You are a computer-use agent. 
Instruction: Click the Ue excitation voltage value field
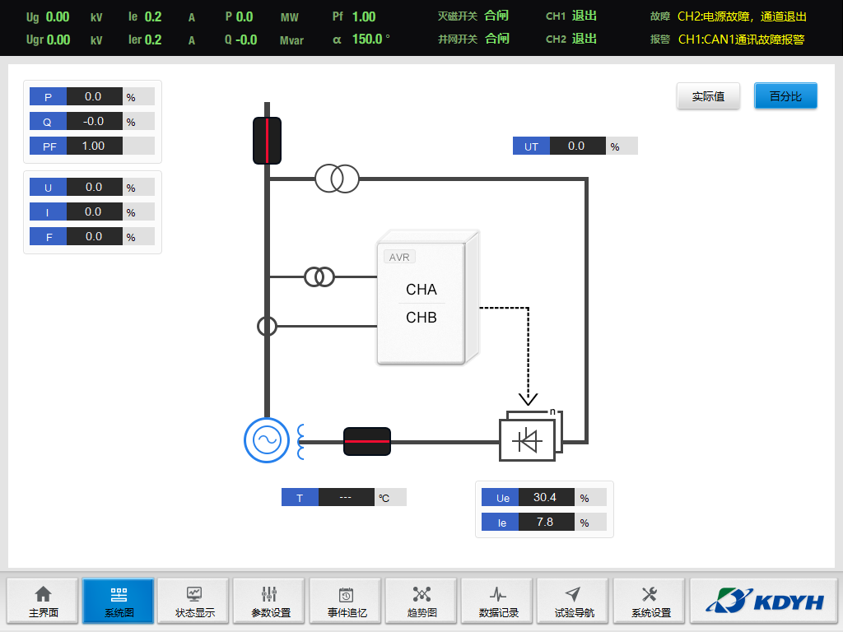[x=544, y=498]
